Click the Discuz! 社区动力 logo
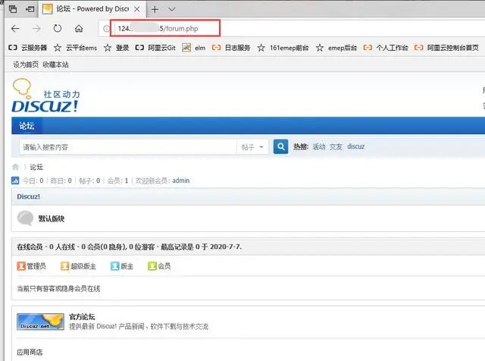 click(45, 96)
